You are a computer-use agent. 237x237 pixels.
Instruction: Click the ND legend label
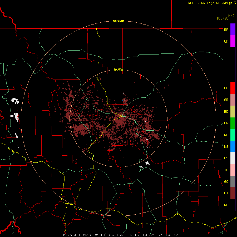[226, 205]
